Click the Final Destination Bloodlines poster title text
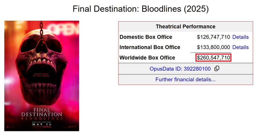The width and height of the screenshot is (256, 135). [x=42, y=114]
